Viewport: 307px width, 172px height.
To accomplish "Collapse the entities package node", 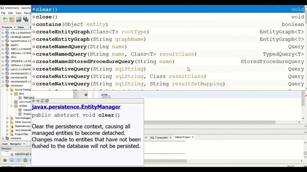I will pos(12,106).
